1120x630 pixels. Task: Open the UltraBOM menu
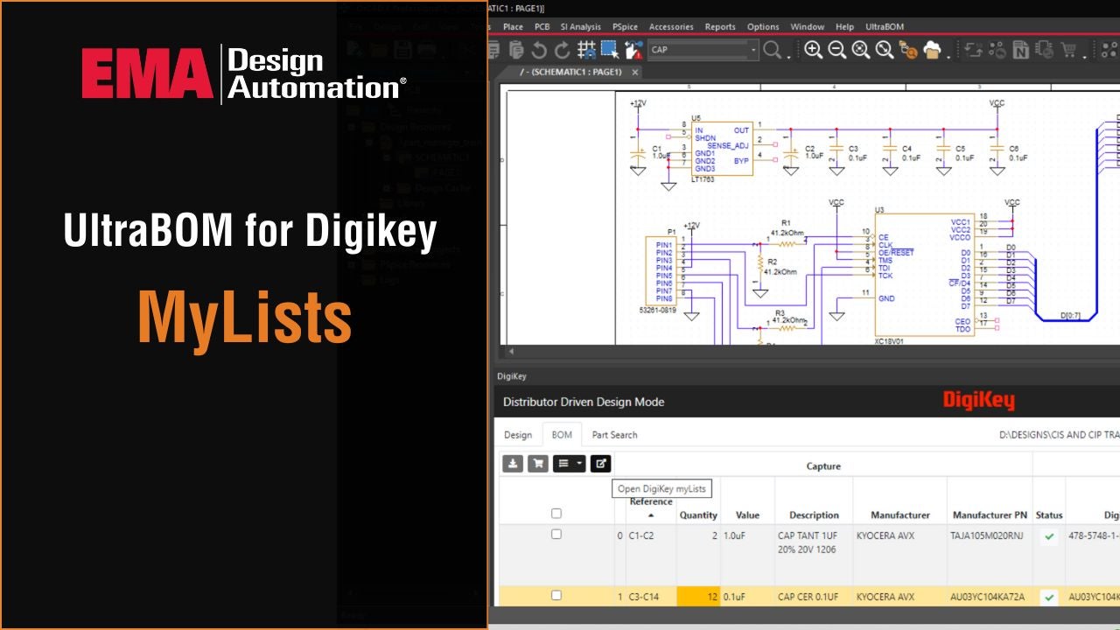coord(885,27)
